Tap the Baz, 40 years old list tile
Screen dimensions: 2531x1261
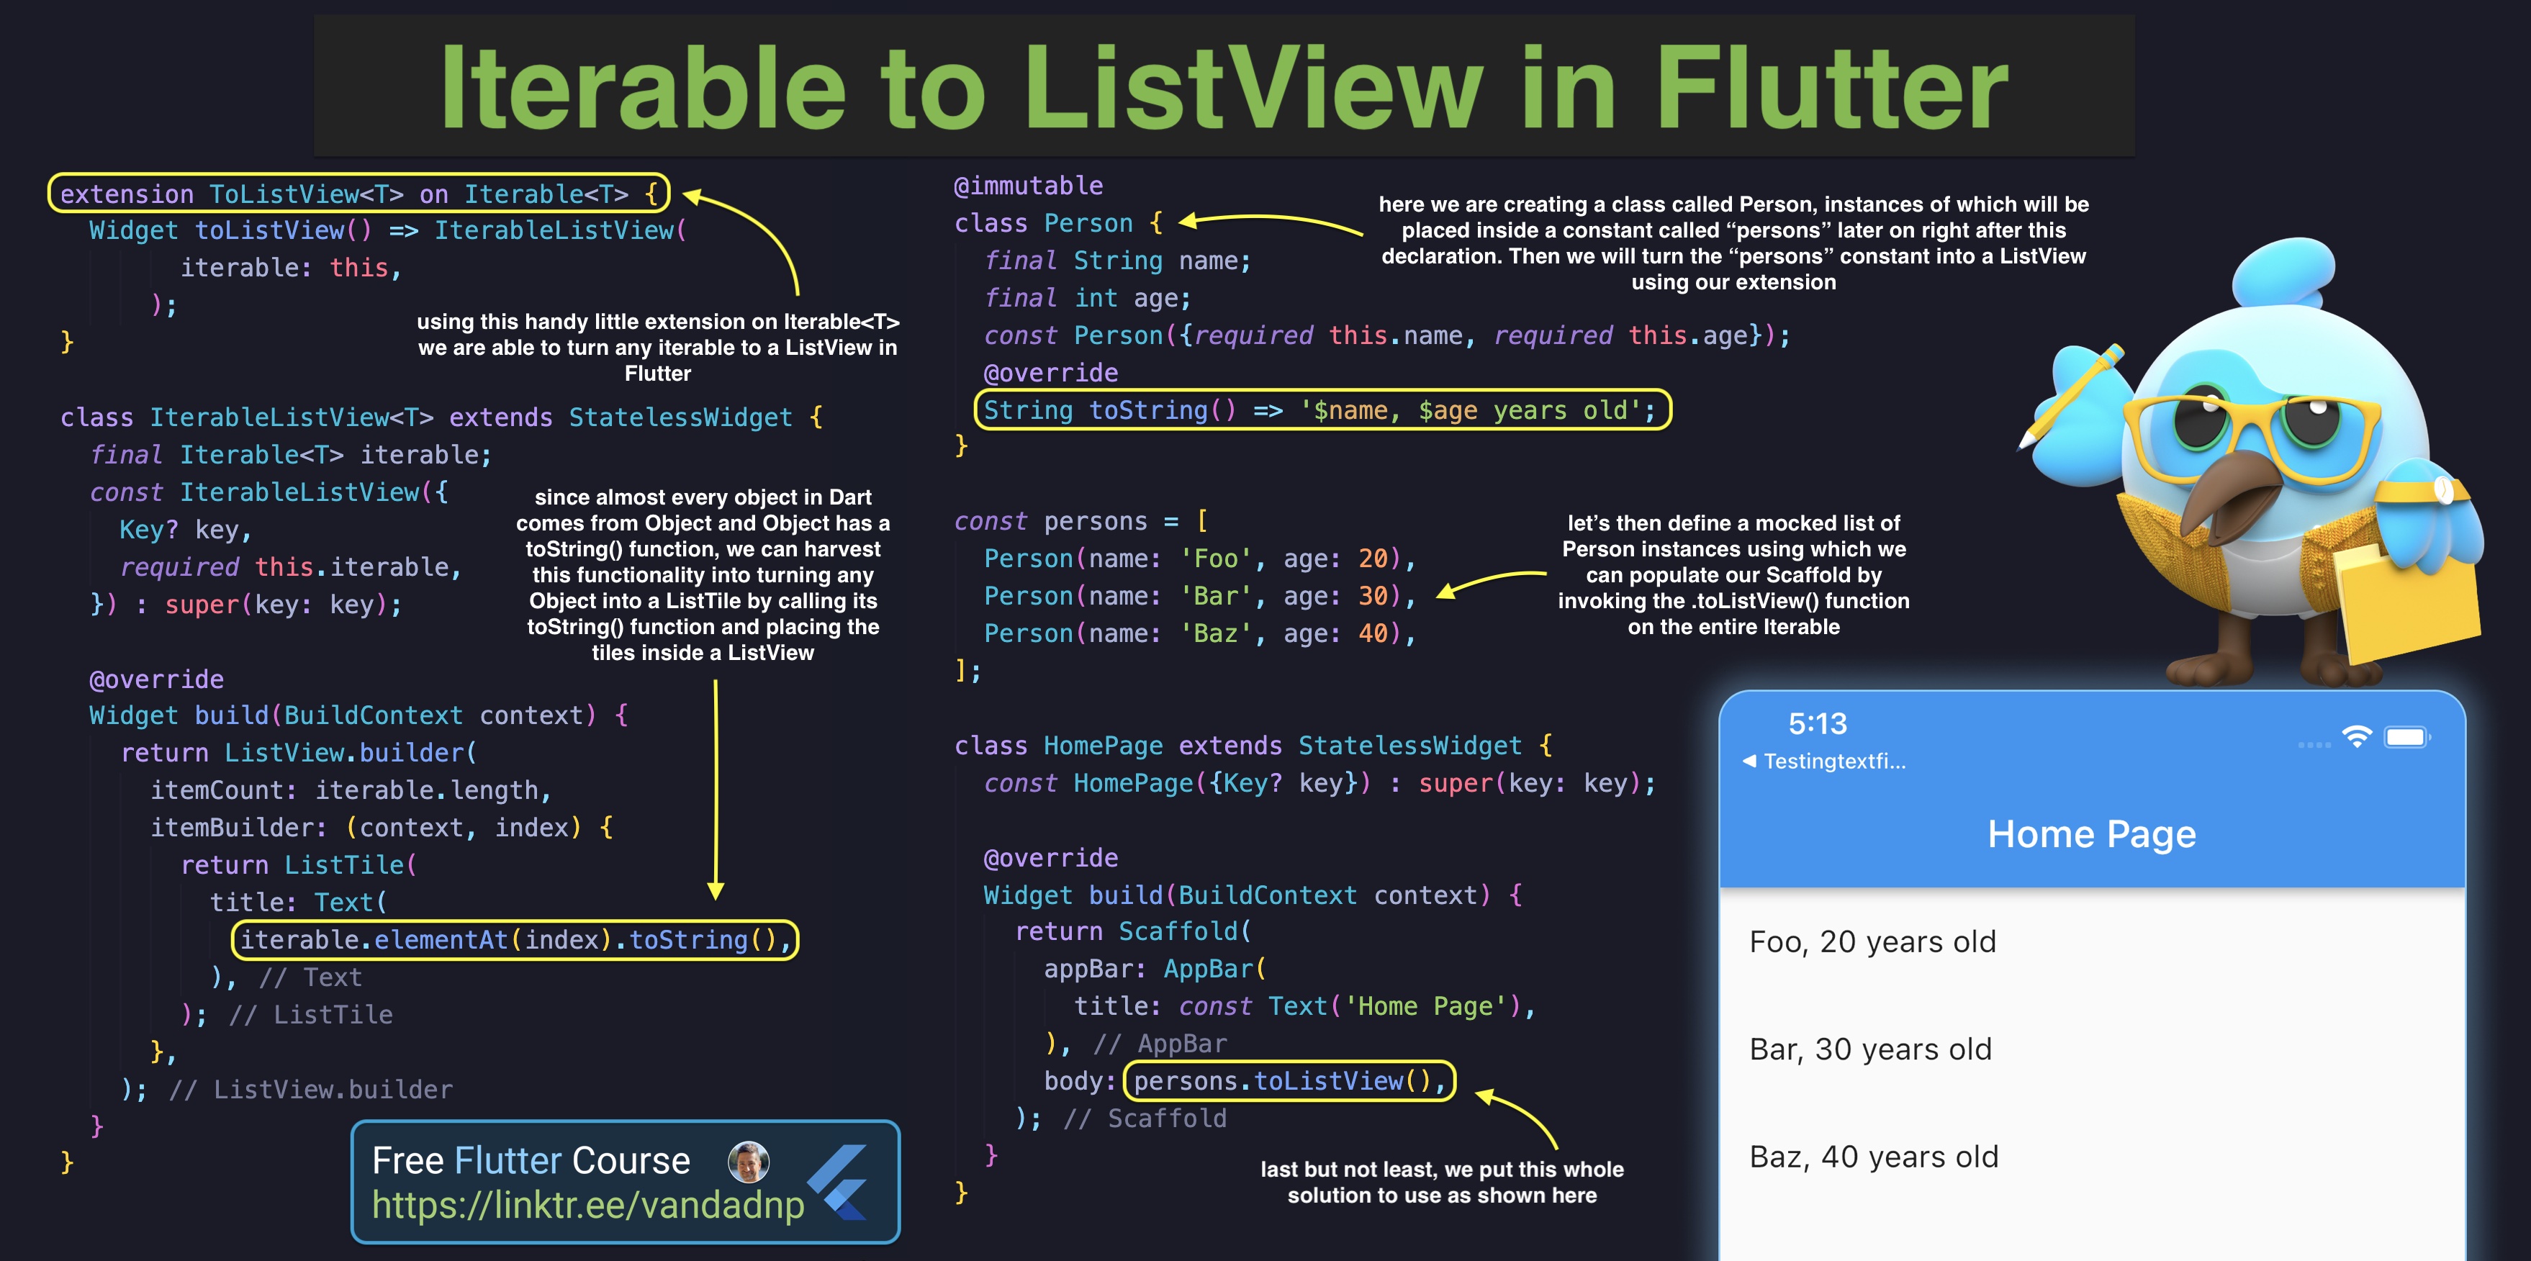(1873, 1157)
